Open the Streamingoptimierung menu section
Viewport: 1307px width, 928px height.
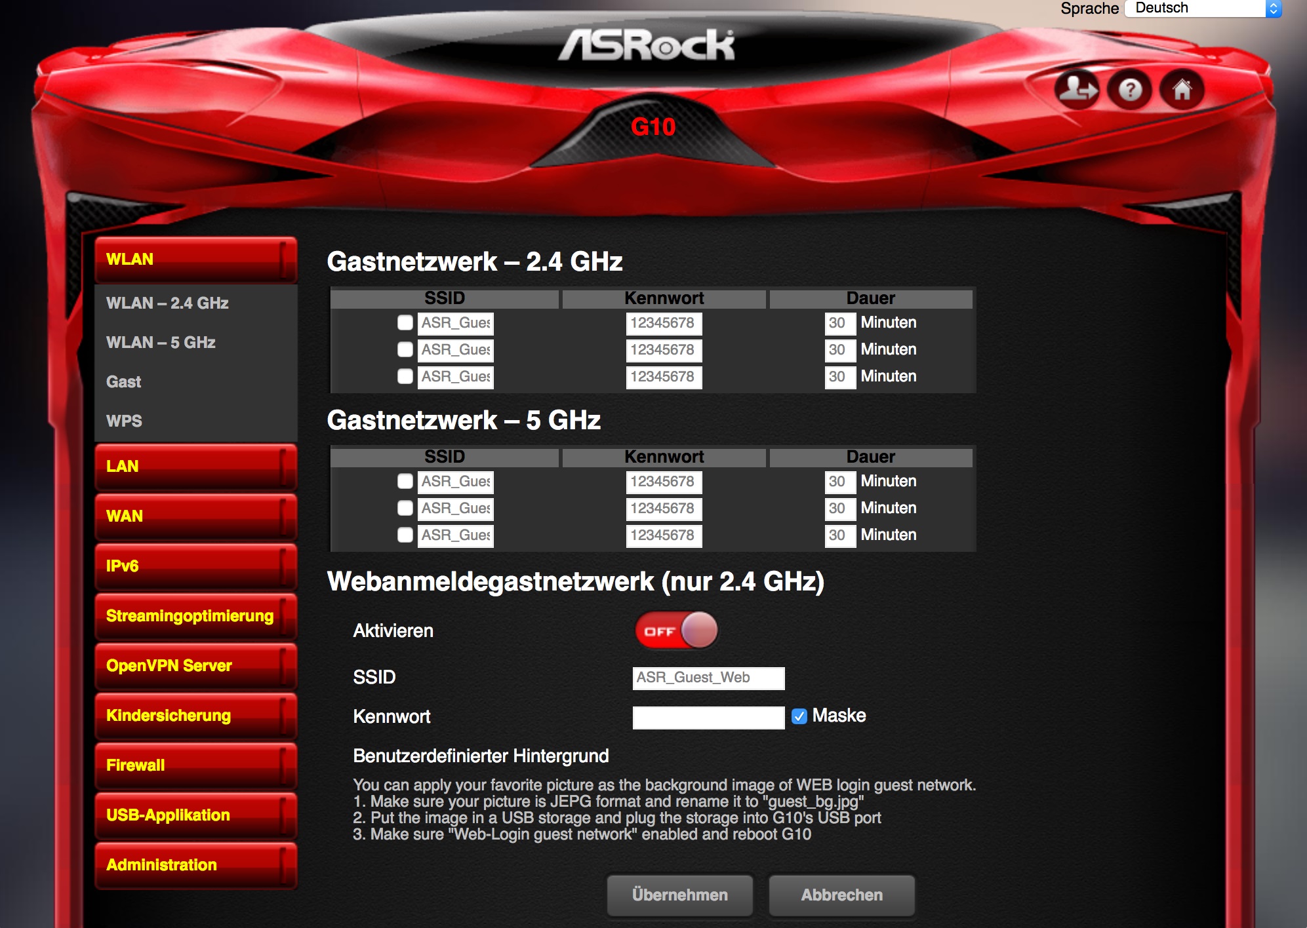click(195, 616)
